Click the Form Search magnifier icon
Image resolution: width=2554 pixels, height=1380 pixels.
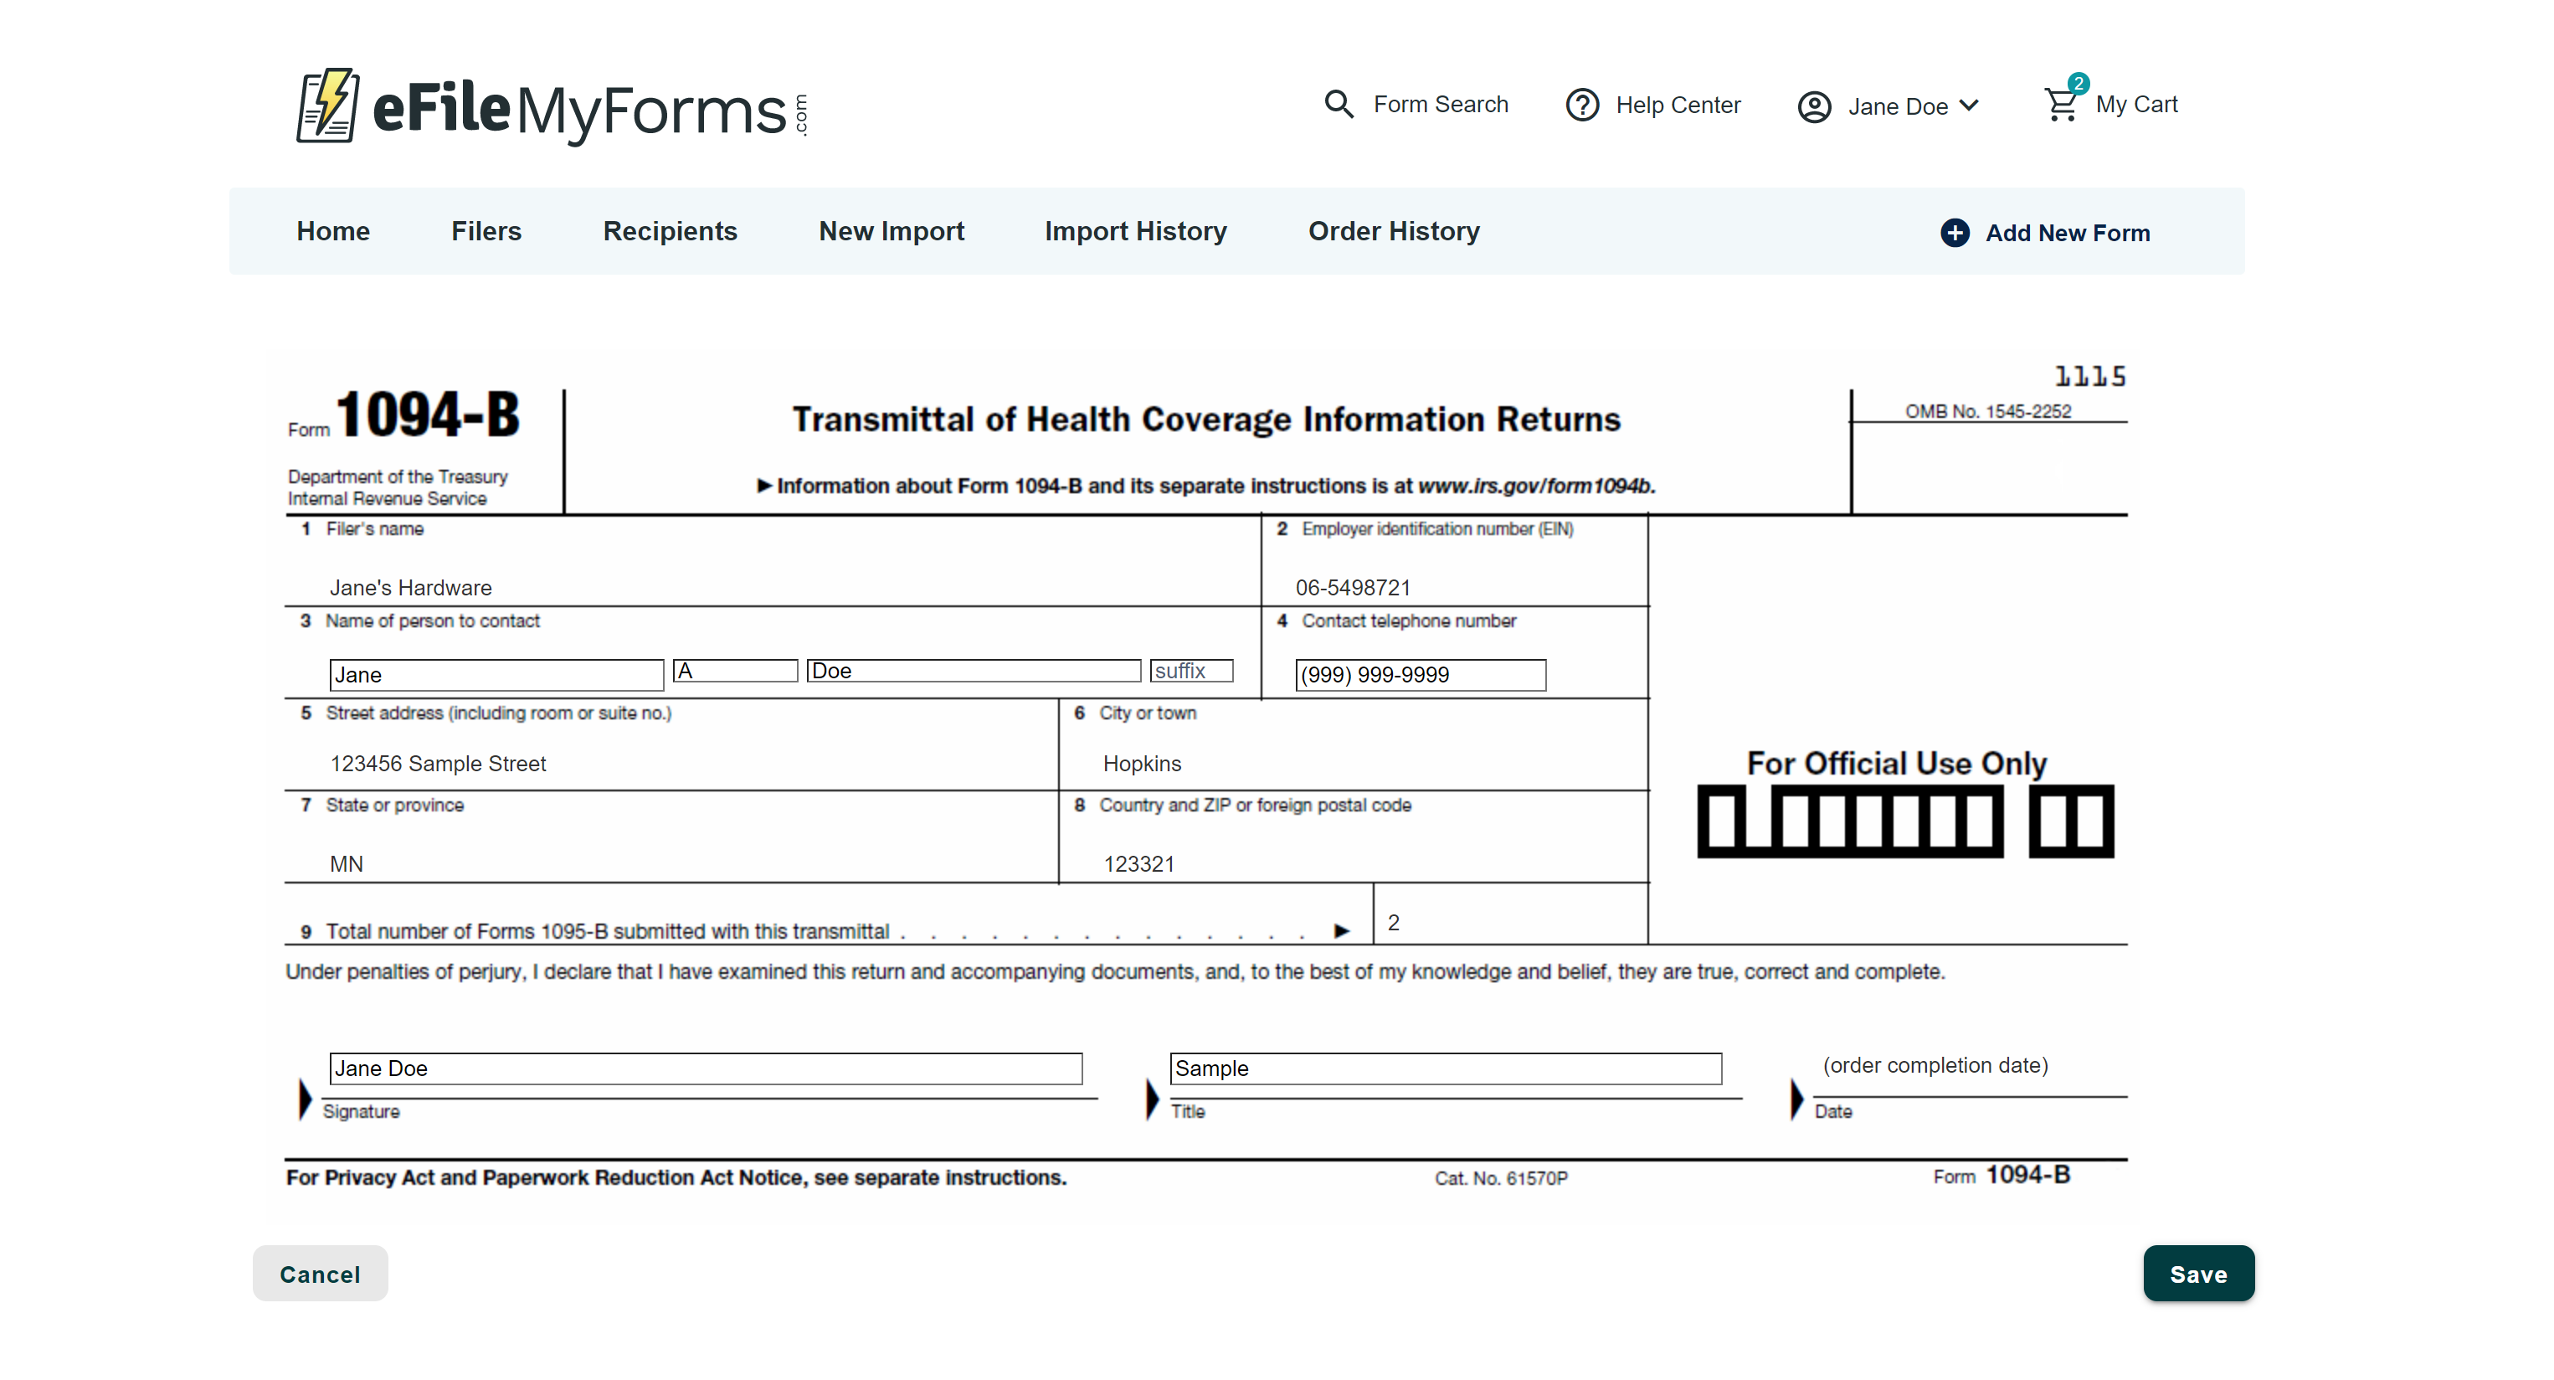point(1339,104)
